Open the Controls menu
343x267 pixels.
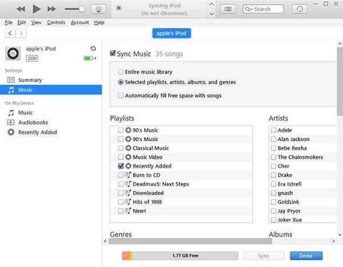click(x=56, y=22)
